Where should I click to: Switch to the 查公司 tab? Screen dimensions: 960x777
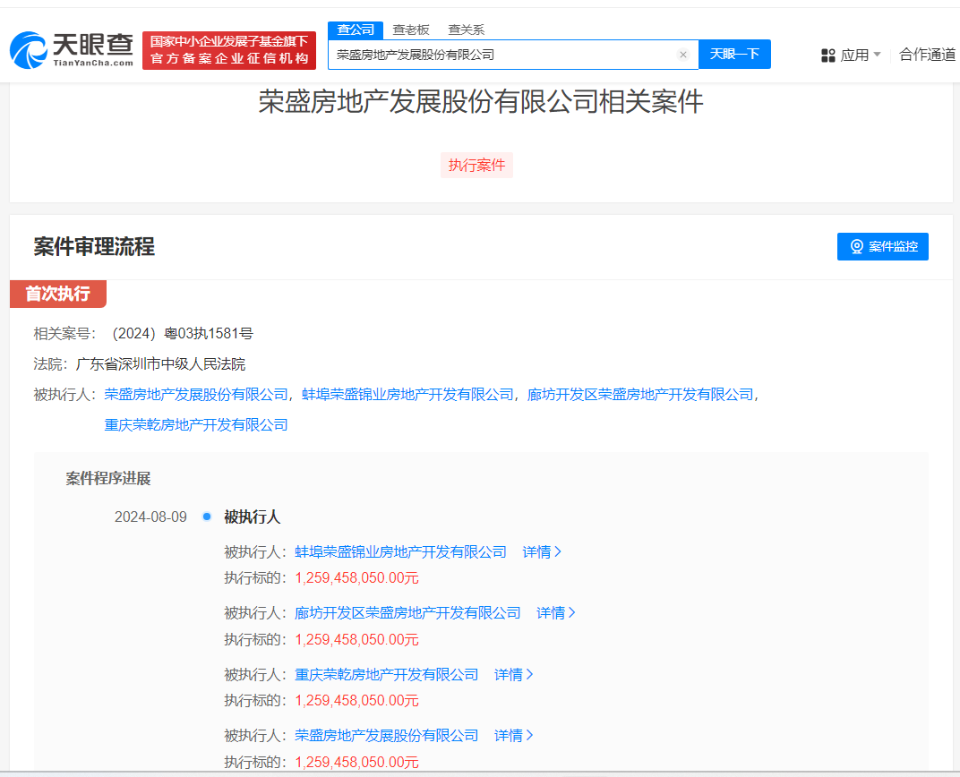pos(356,30)
